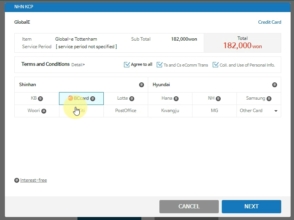Click the BCcard orange logo icon
Viewport: 294px width, 220px height.
point(70,98)
